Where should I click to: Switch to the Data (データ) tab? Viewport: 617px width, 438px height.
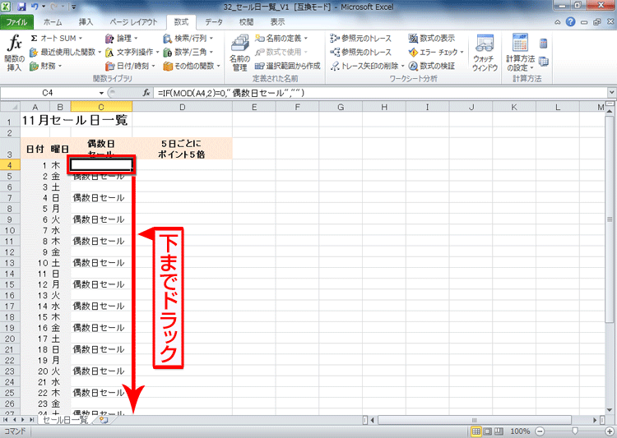[214, 22]
